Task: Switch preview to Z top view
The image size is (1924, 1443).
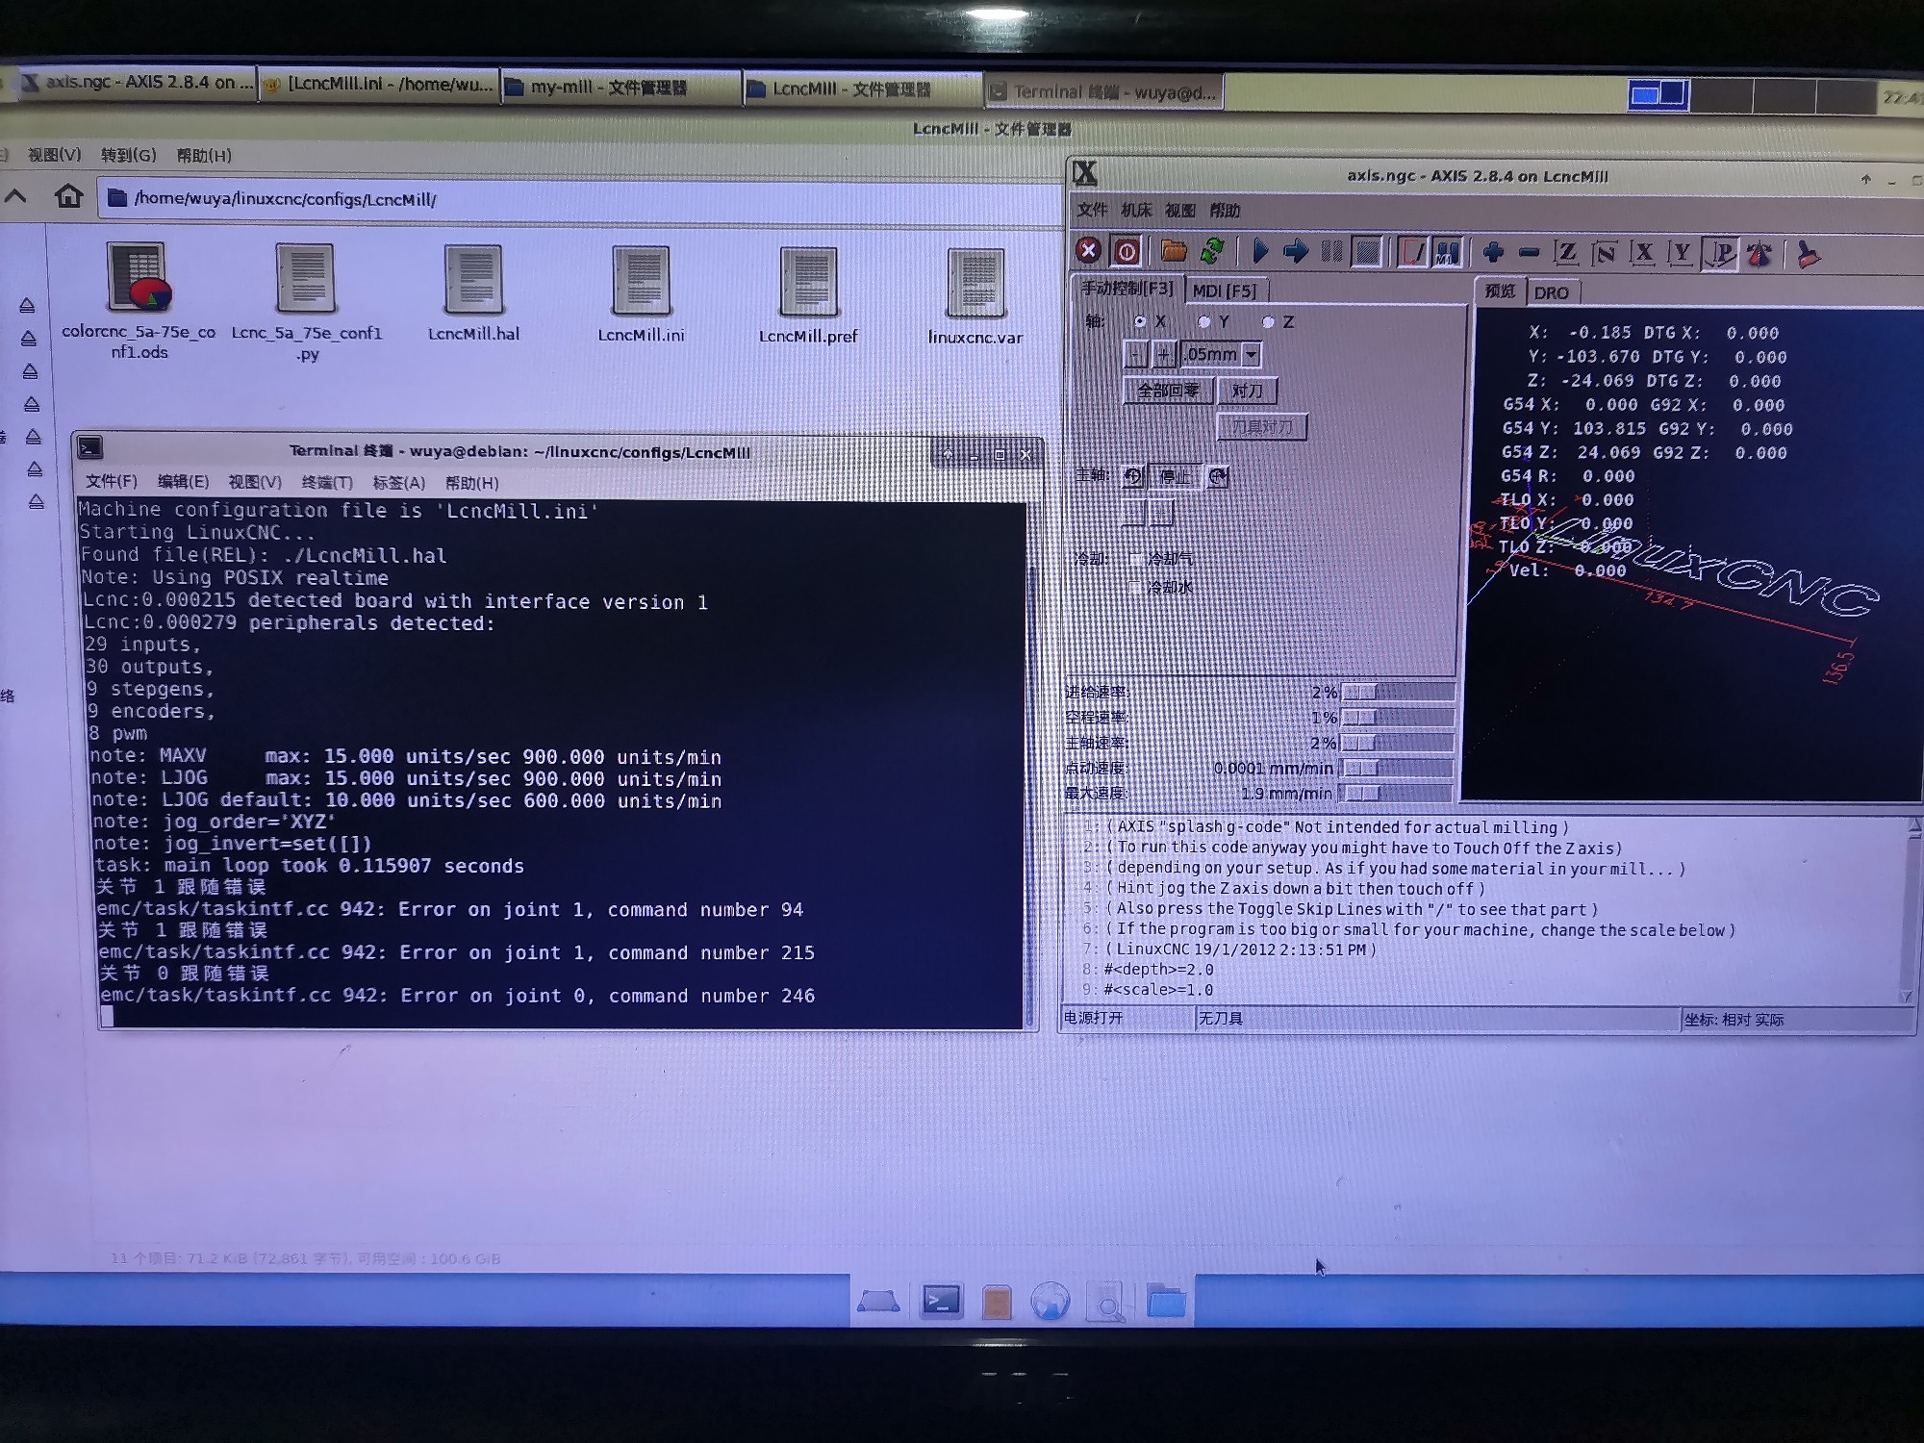Action: pyautogui.click(x=1566, y=253)
